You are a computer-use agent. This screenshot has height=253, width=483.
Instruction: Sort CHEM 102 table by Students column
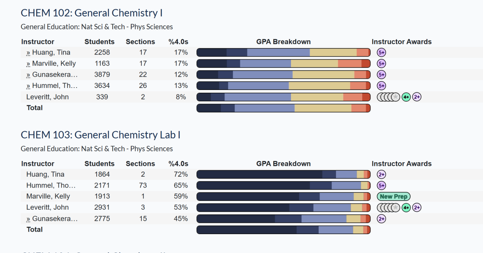click(x=99, y=42)
